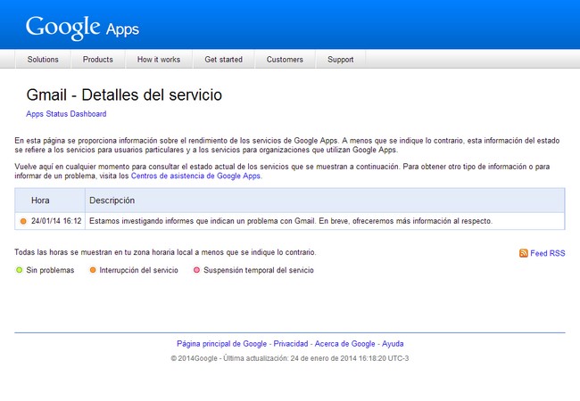Viewport: 580px width, 401px height.
Task: Open the Get started menu item
Action: [x=223, y=60]
